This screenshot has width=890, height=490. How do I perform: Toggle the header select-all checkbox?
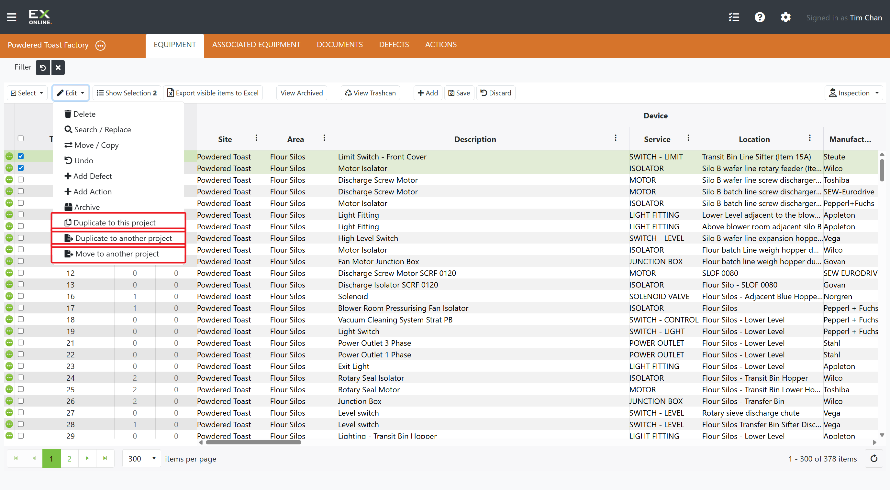[21, 138]
